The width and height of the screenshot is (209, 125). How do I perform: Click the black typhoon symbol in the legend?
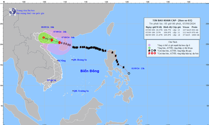pos(149,50)
